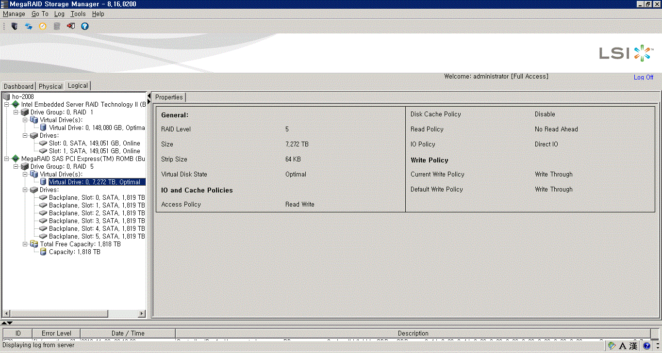
Task: Click the blue refresh arrows toolbar icon
Action: click(x=29, y=26)
